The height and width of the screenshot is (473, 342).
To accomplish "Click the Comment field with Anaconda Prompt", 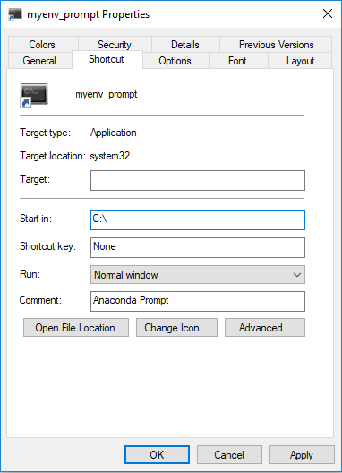I will coord(198,301).
